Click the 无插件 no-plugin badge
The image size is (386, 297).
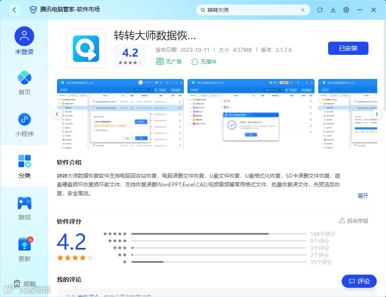point(204,61)
